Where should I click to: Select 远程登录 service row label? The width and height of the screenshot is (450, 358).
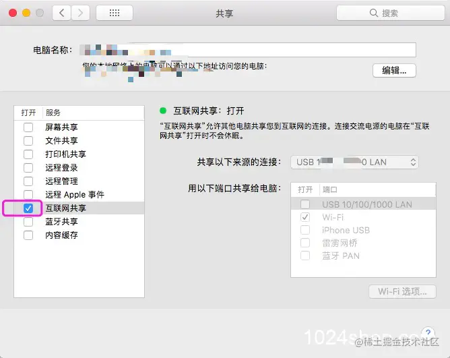61,167
